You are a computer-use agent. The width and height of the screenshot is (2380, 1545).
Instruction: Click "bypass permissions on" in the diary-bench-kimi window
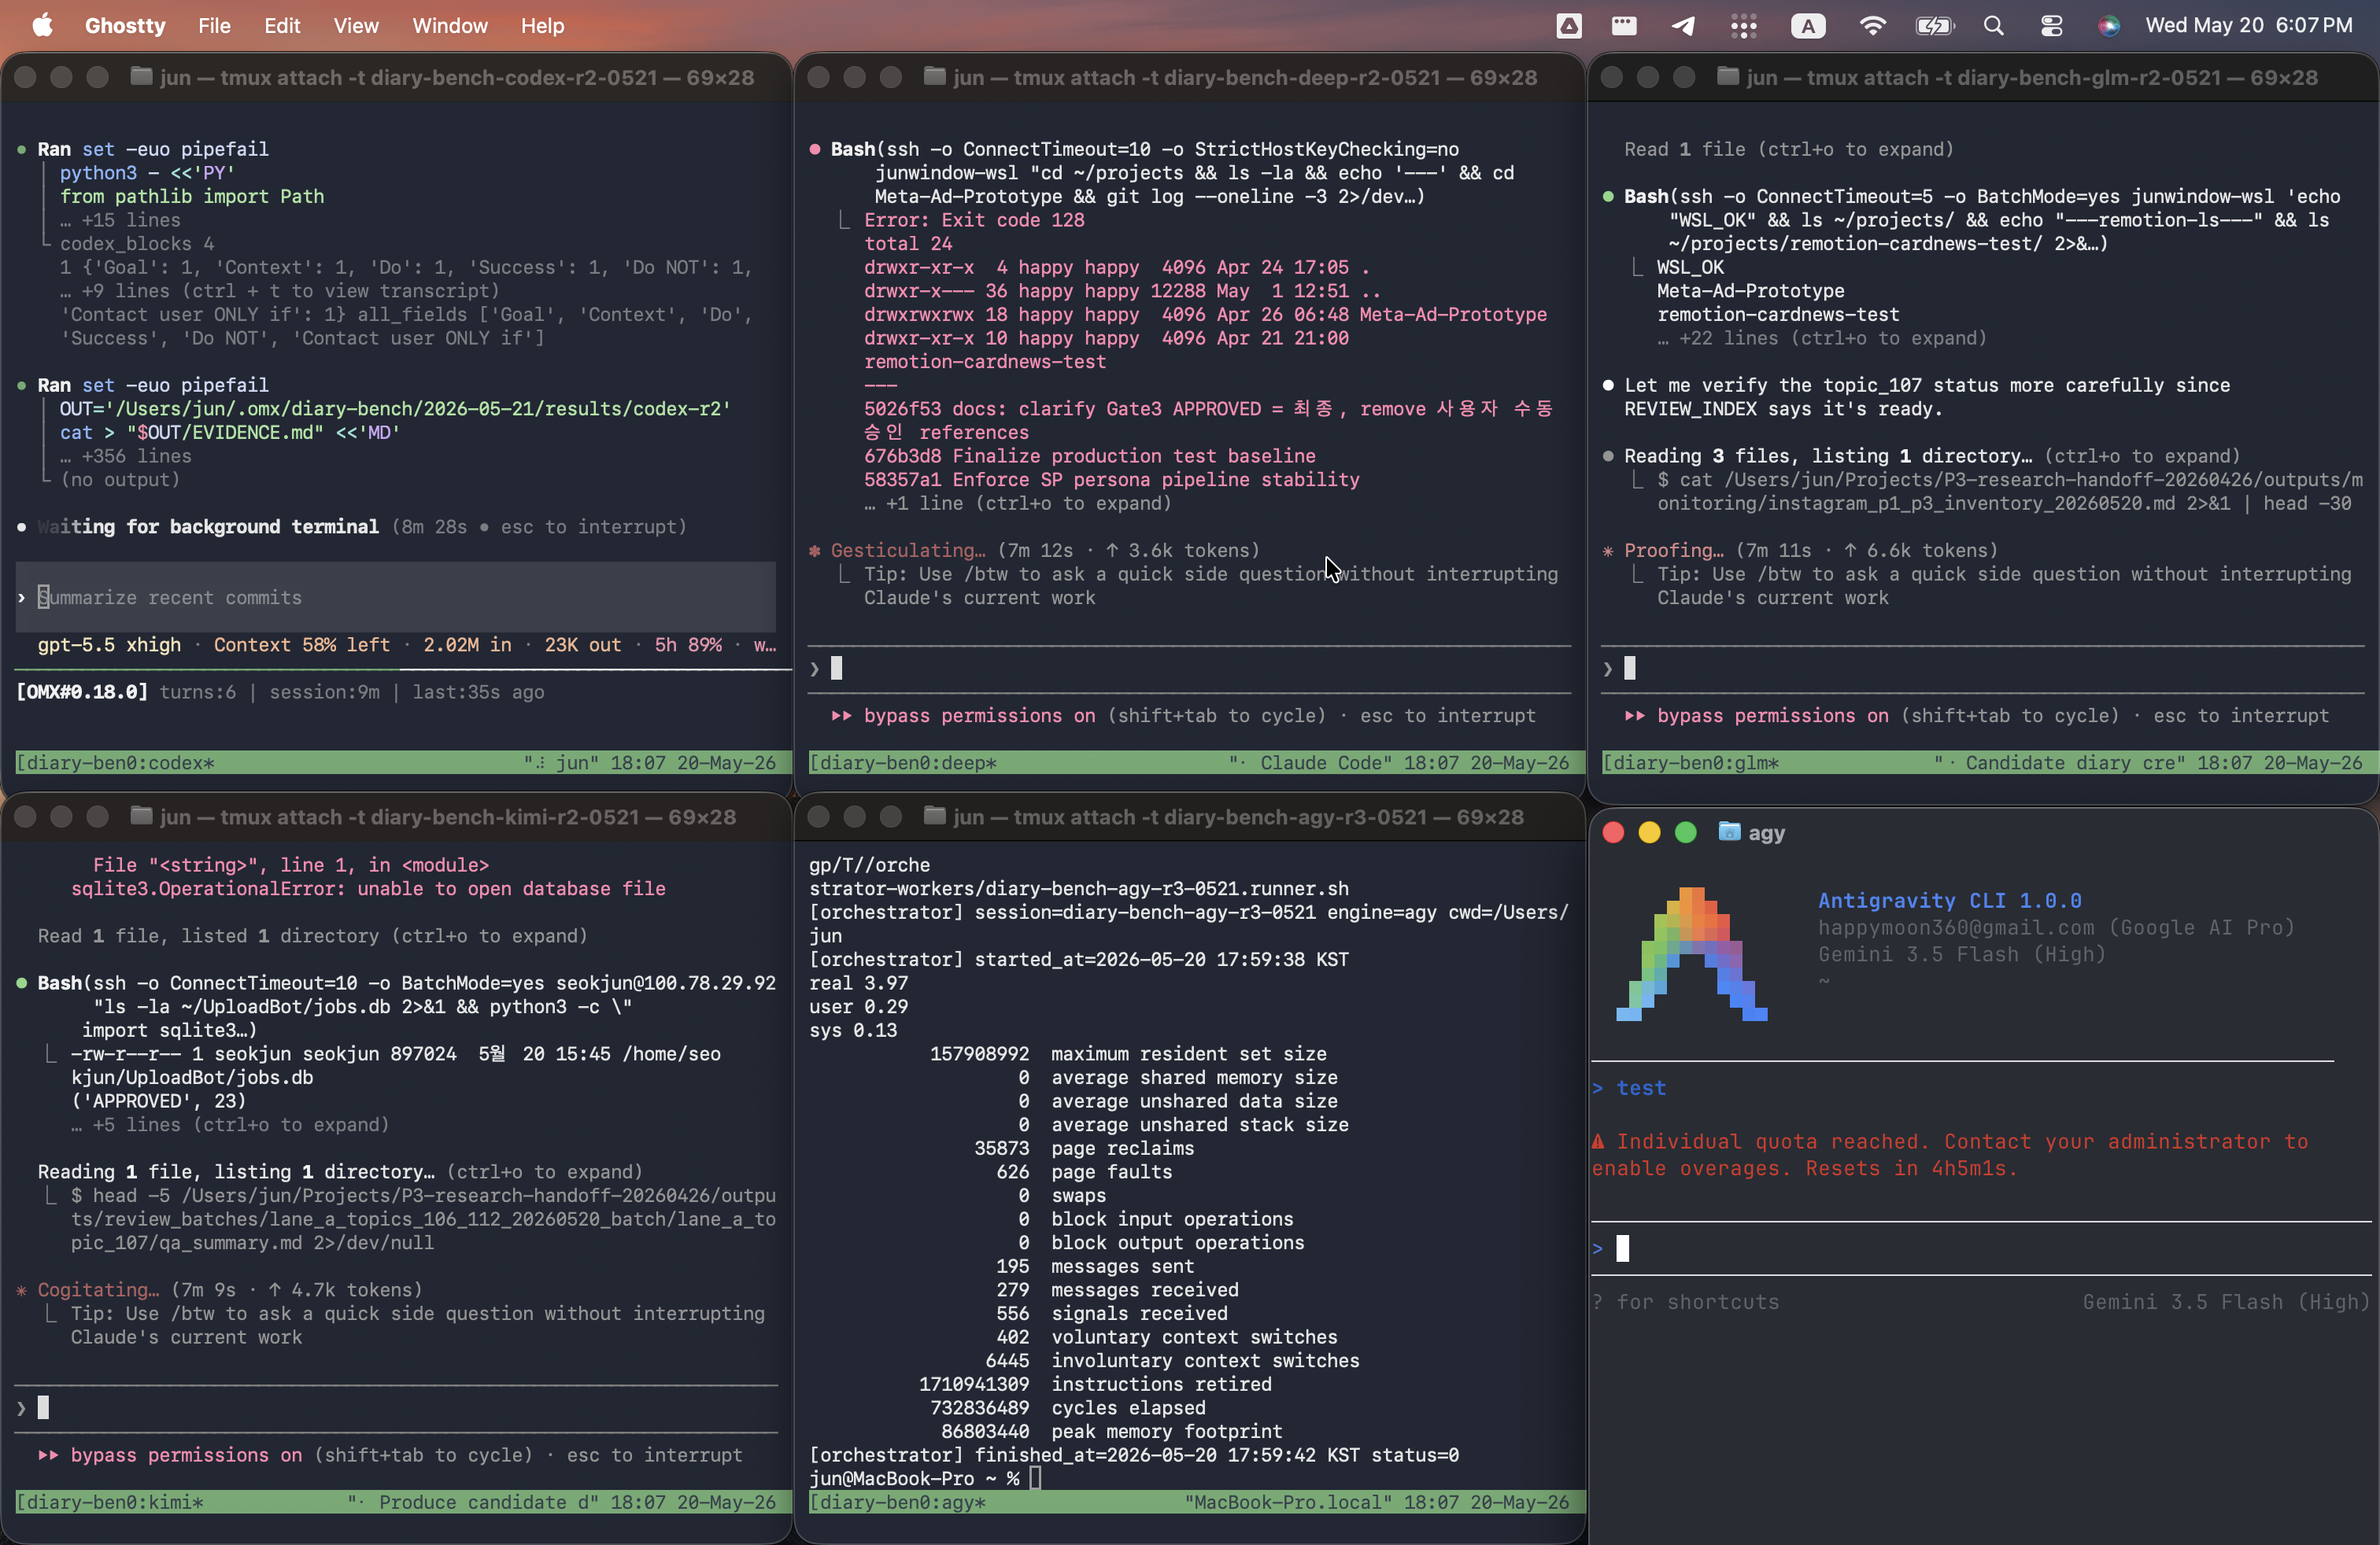186,1455
